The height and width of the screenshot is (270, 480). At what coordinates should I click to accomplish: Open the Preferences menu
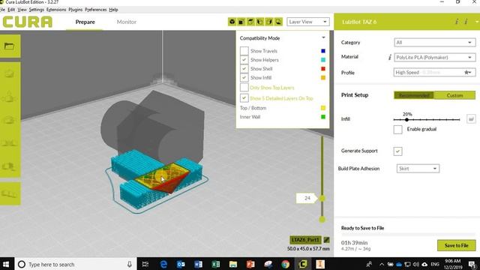pyautogui.click(x=95, y=10)
